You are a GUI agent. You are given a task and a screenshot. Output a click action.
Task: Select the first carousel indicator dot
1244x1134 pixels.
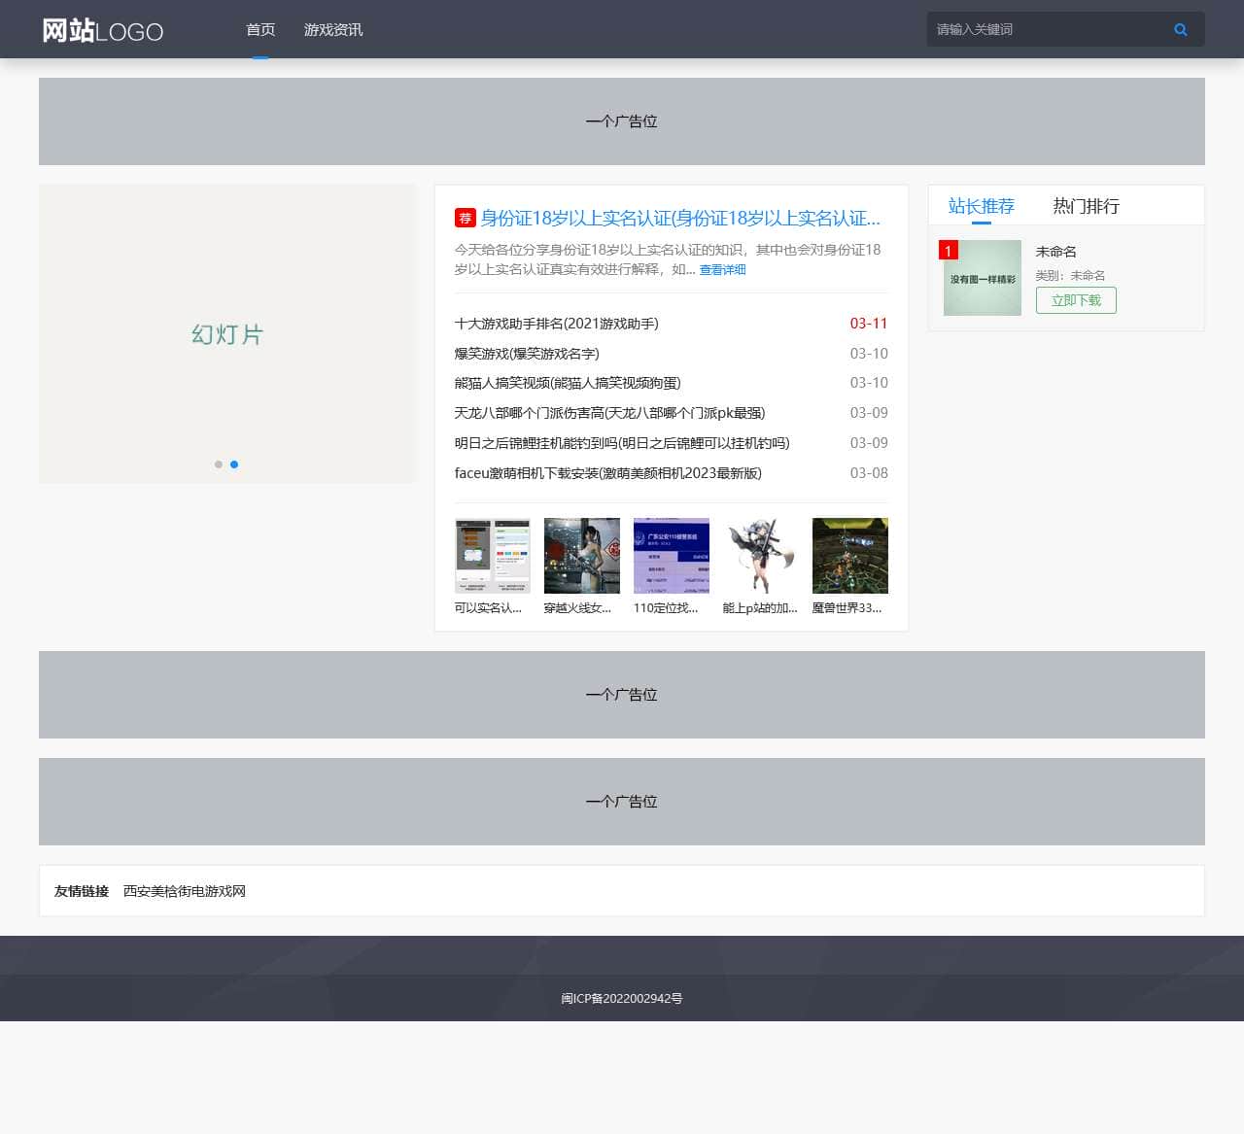[218, 464]
